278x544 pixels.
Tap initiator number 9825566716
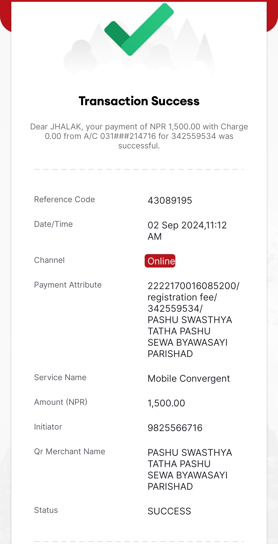pyautogui.click(x=175, y=428)
